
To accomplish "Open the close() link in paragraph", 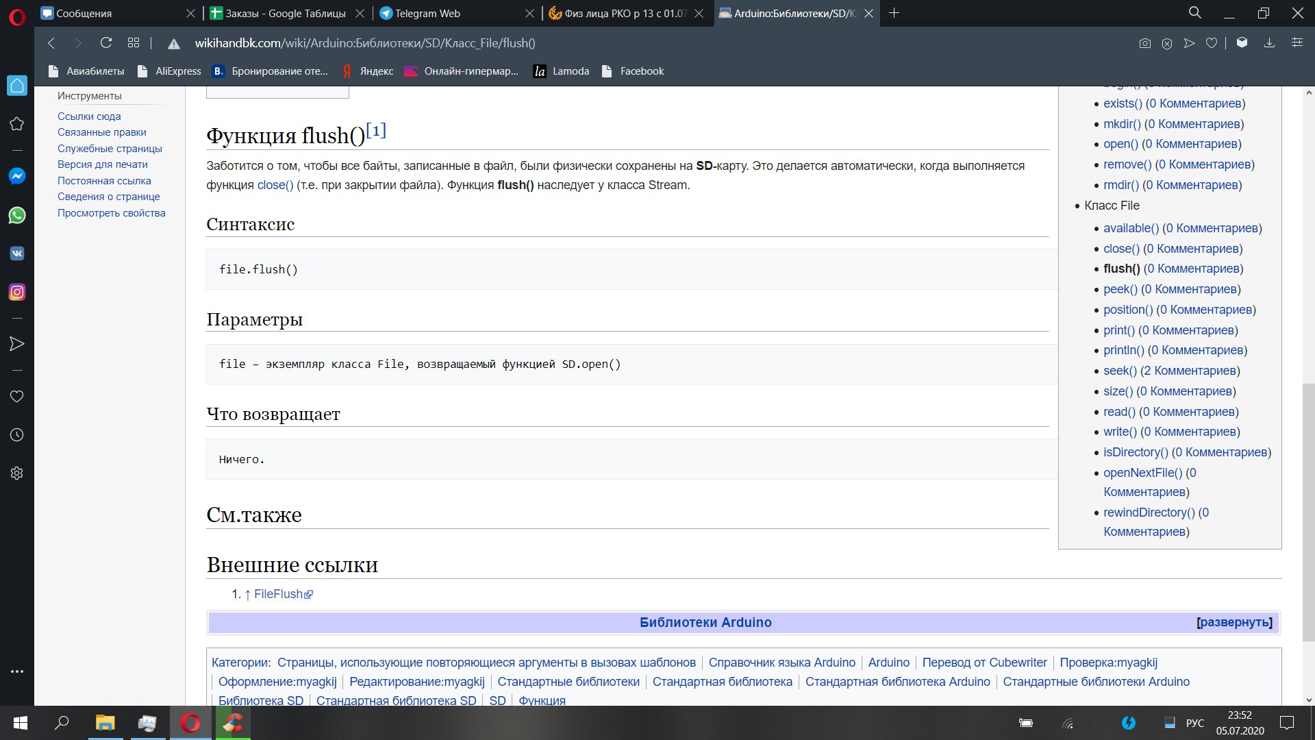I will (x=275, y=185).
